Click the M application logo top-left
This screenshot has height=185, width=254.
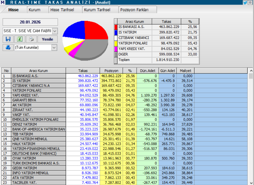[x=3, y=2]
